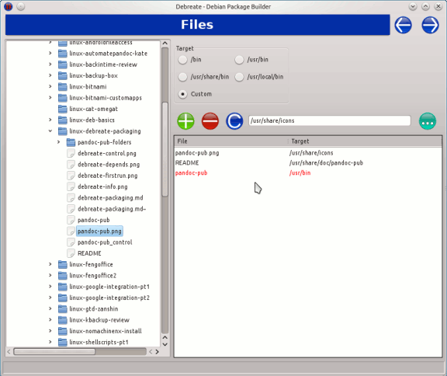Click the pandoc-pub-folders folder icon
The image size is (447, 376).
click(71, 142)
